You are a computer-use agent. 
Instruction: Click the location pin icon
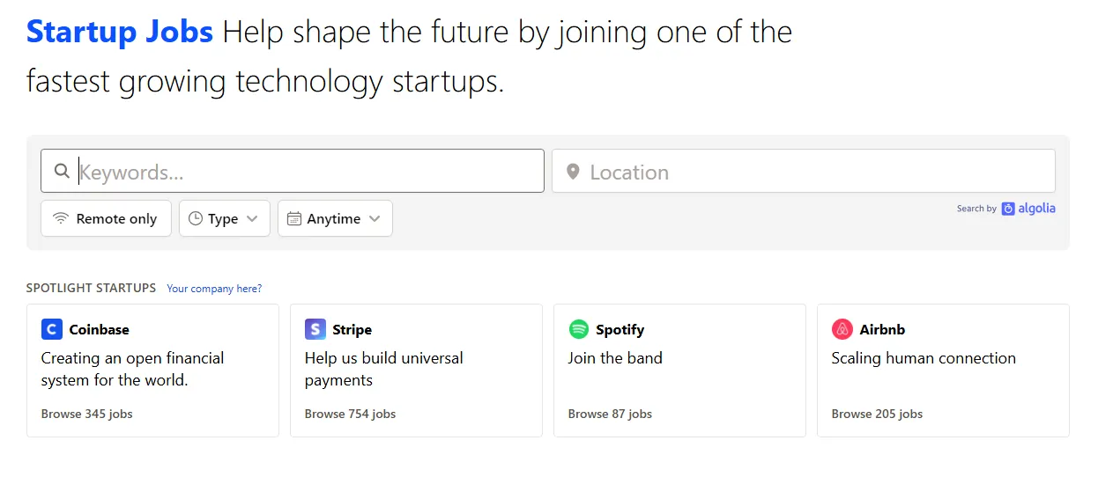[x=573, y=172]
